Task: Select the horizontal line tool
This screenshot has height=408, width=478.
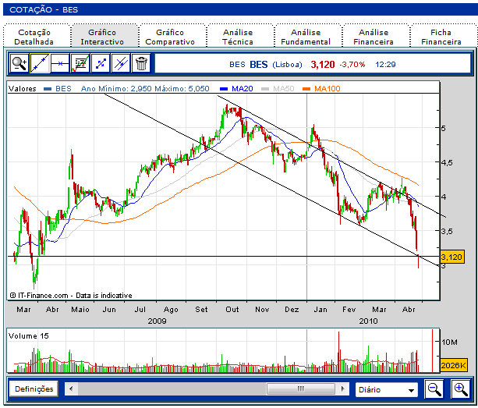Action: 60,63
